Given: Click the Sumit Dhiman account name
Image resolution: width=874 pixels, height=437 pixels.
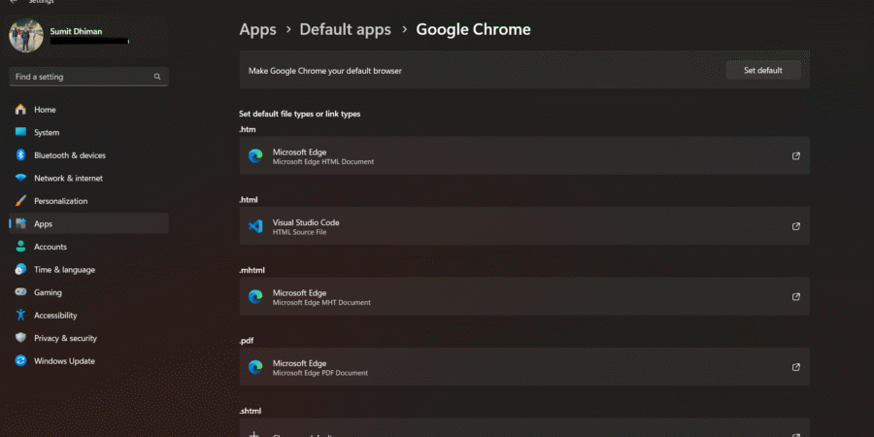Looking at the screenshot, I should tap(76, 31).
